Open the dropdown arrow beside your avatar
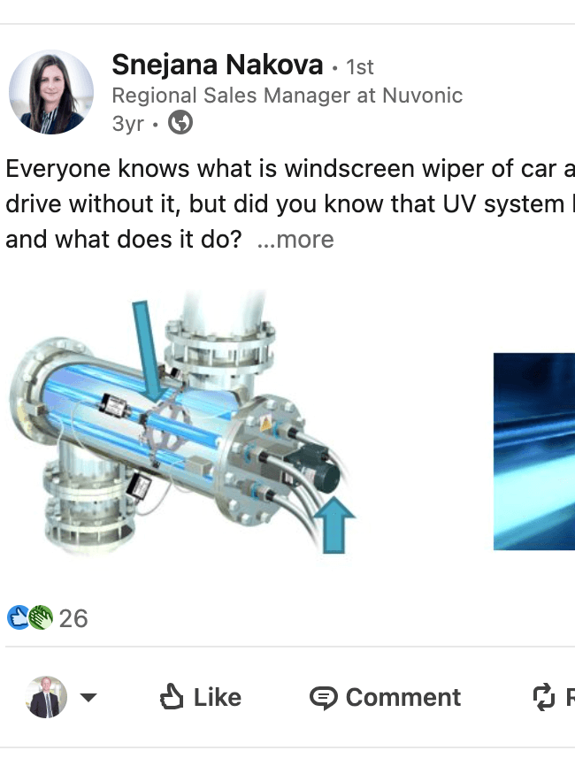575x766 pixels. click(x=88, y=697)
